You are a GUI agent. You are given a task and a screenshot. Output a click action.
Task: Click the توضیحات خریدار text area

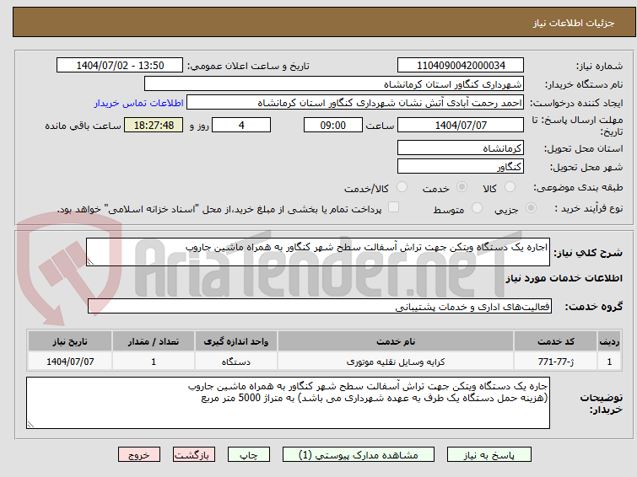[x=288, y=403]
